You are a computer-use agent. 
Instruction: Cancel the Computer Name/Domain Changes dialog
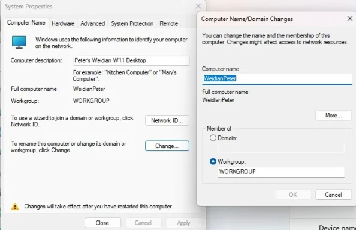333,195
